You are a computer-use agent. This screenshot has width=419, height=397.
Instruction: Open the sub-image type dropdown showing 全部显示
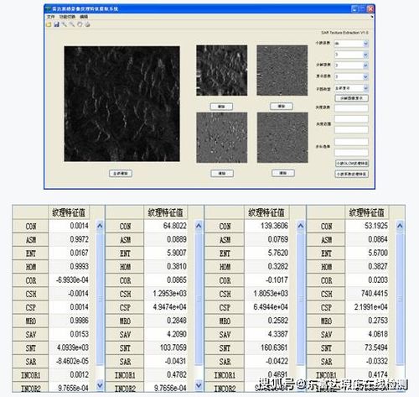point(365,88)
